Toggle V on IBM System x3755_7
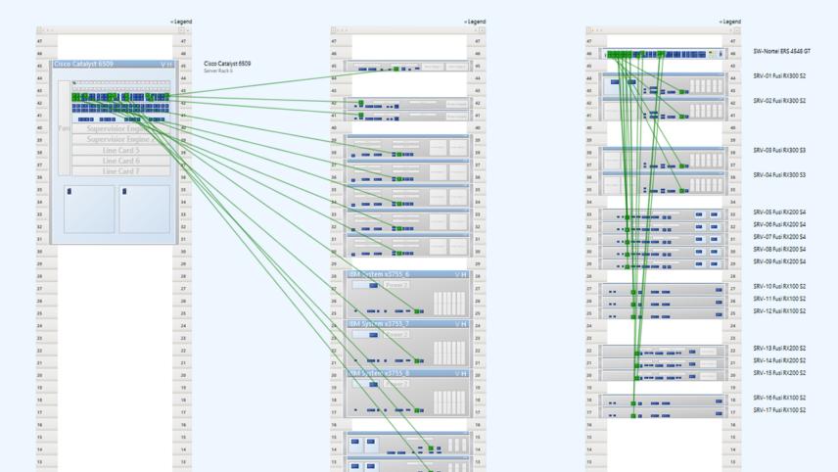Image resolution: width=838 pixels, height=472 pixels. click(x=457, y=324)
